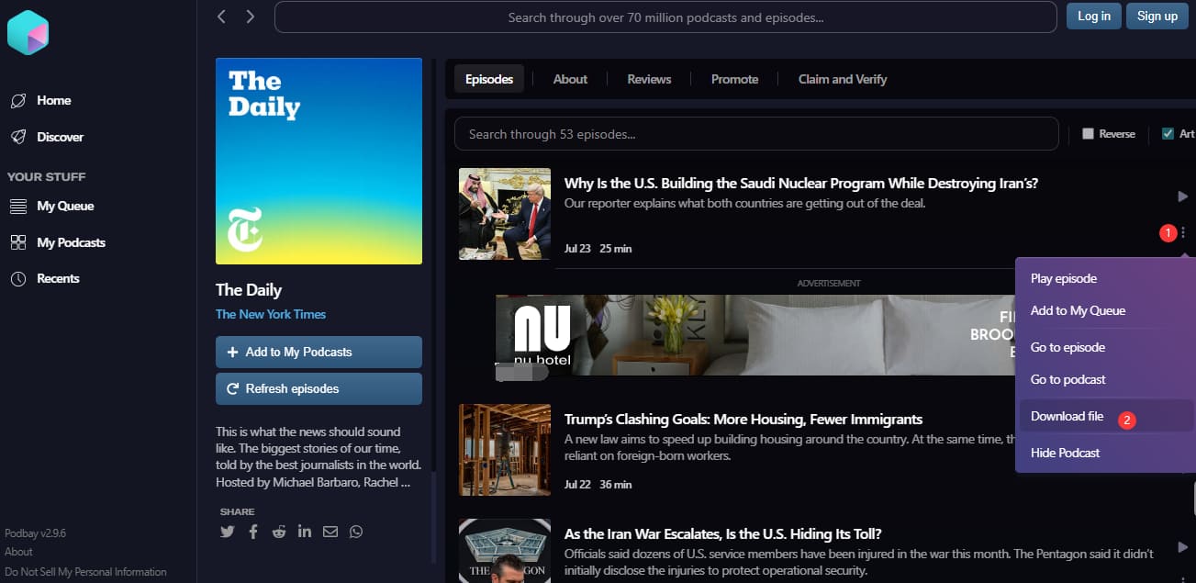Click the Podbay logo icon
The image size is (1196, 583).
pyautogui.click(x=28, y=32)
